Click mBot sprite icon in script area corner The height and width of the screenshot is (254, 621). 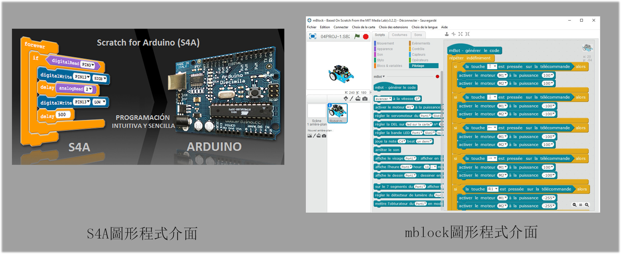(587, 47)
